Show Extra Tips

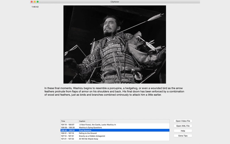pos(183,136)
